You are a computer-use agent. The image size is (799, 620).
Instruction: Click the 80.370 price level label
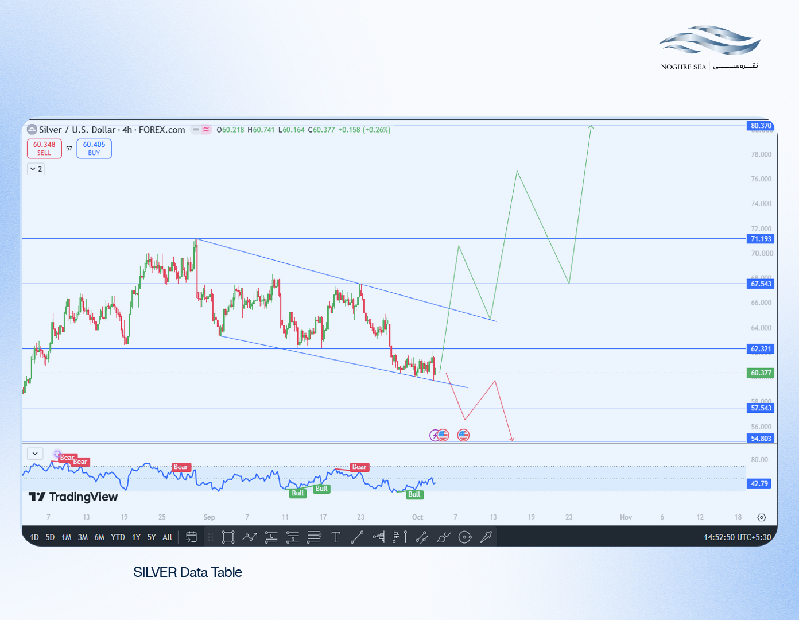click(x=761, y=126)
